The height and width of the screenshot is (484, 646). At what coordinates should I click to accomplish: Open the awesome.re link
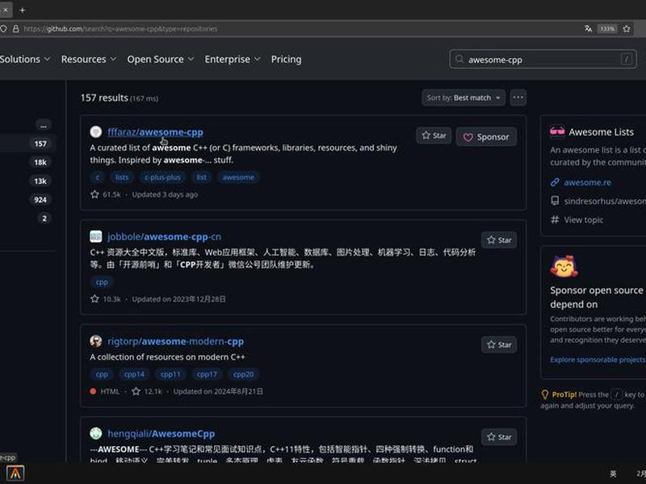[x=588, y=182]
